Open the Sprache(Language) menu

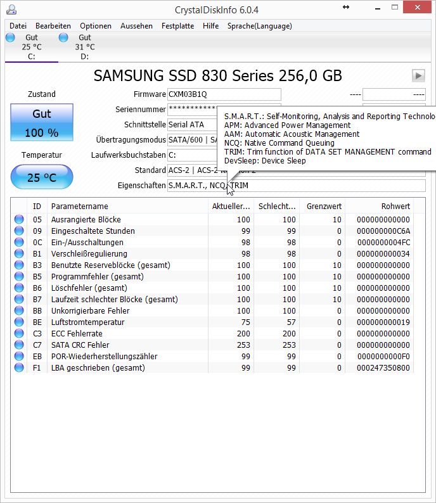[260, 26]
